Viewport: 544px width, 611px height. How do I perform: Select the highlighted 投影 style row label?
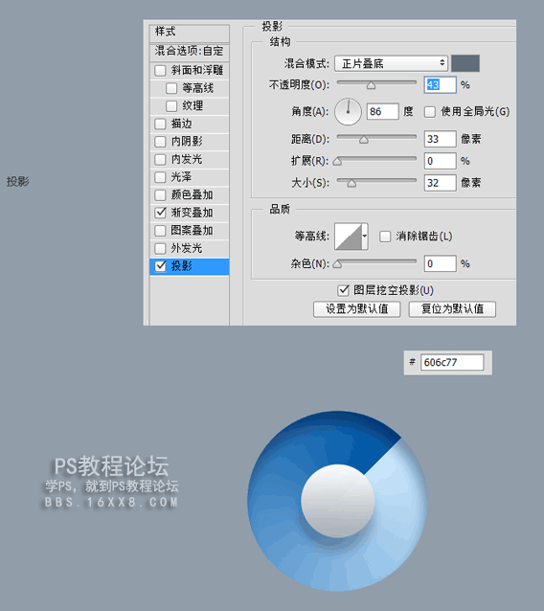(182, 266)
